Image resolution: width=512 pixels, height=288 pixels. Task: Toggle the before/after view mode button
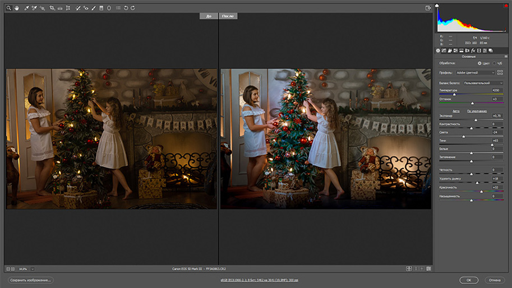point(408,269)
